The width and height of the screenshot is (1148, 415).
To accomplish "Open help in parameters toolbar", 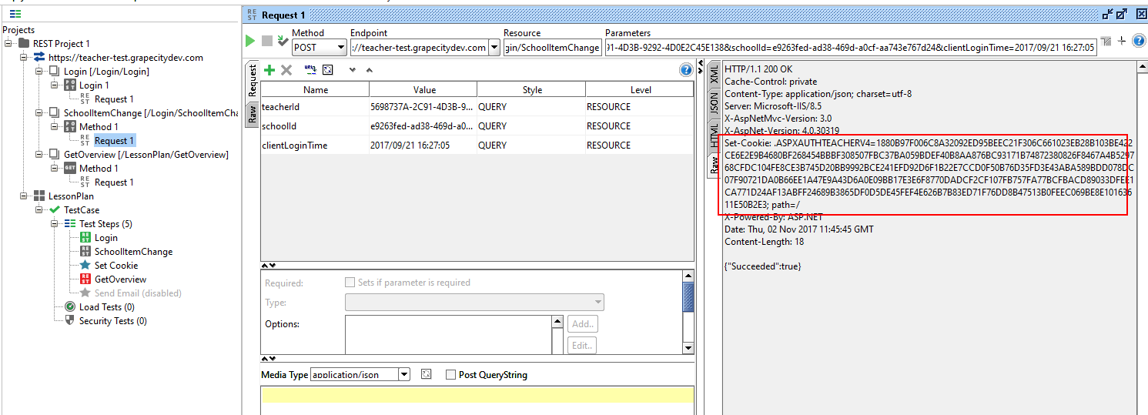I will [x=686, y=70].
